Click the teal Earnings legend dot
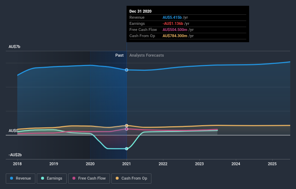The height and width of the screenshot is (189, 296). [43, 178]
